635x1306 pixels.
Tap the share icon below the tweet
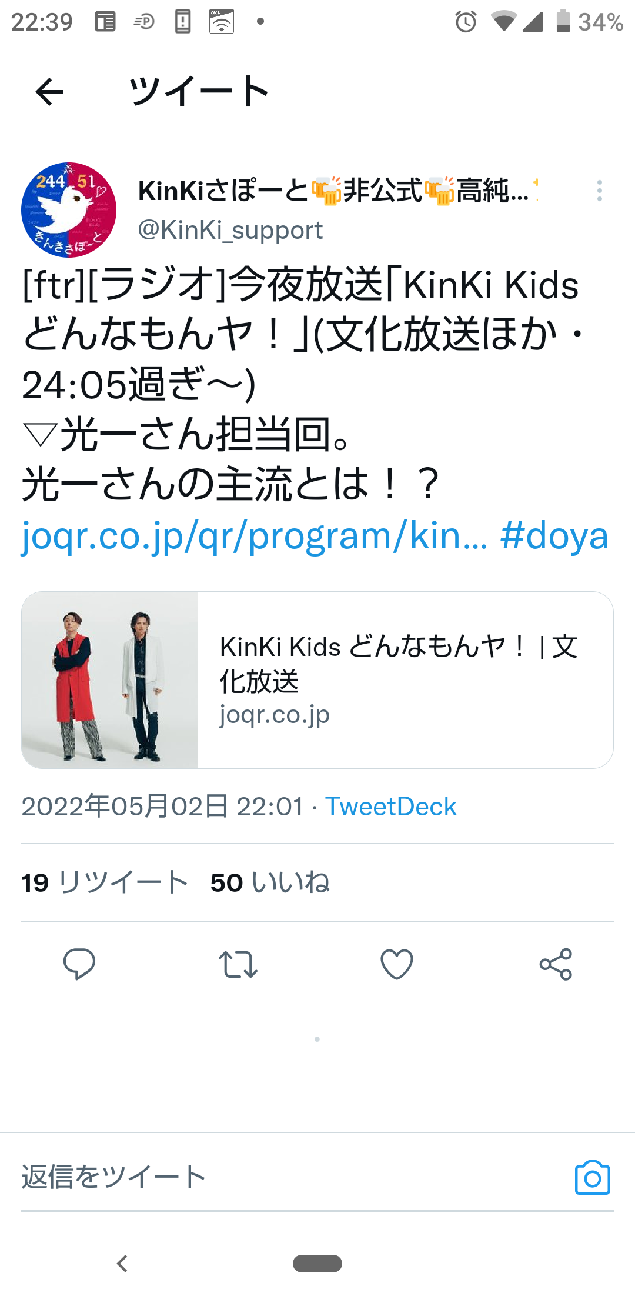point(556,964)
